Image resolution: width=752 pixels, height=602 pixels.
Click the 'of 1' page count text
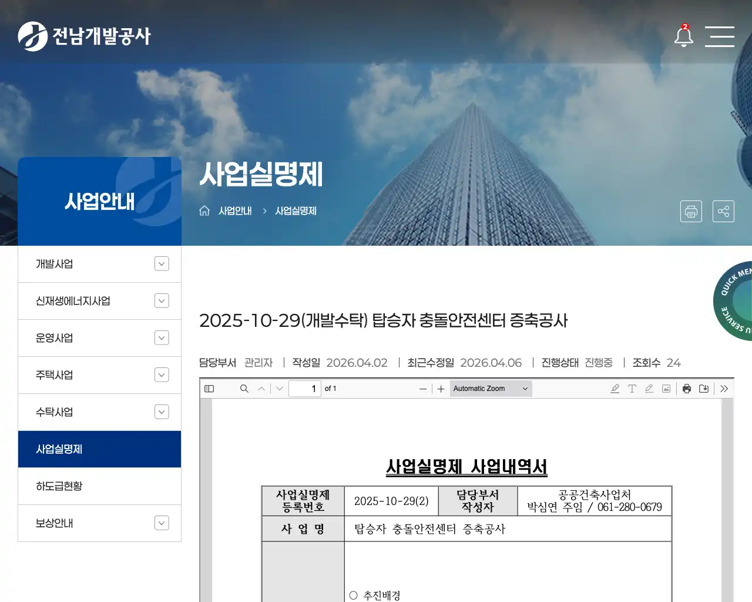pos(331,389)
